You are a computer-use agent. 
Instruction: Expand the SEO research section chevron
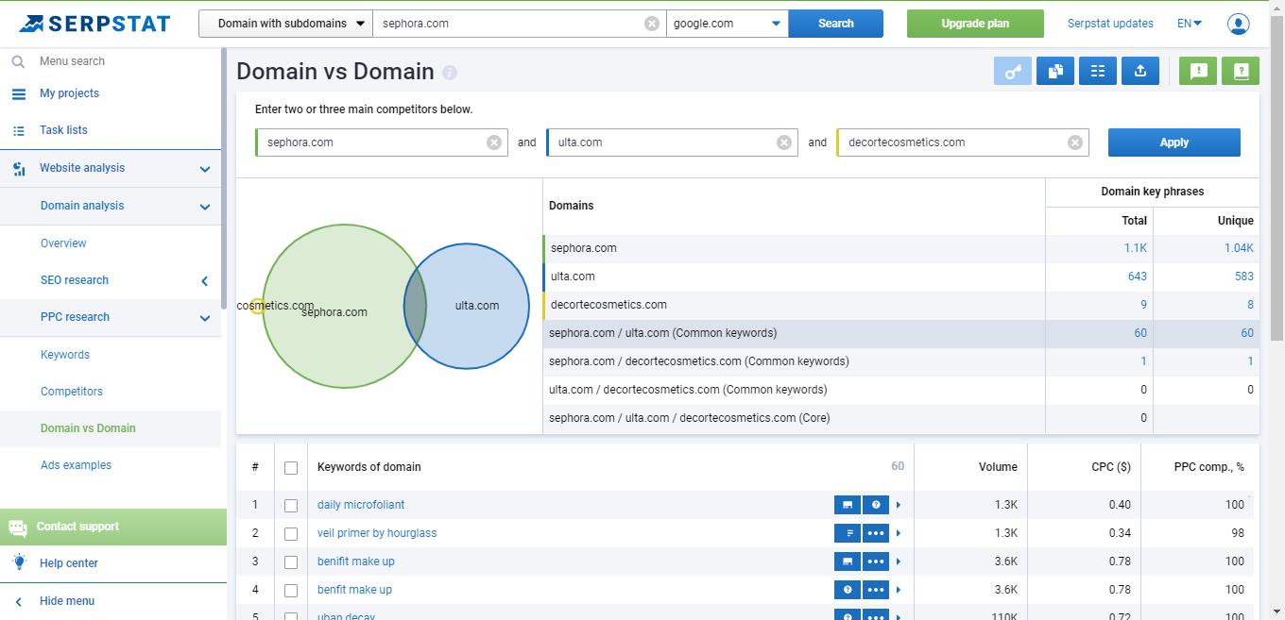(205, 281)
